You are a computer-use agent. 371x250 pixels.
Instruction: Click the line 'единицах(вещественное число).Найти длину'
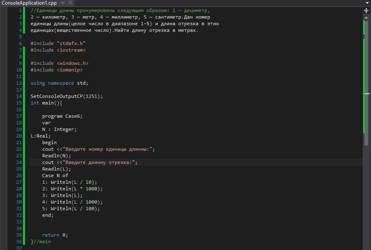tap(114, 31)
